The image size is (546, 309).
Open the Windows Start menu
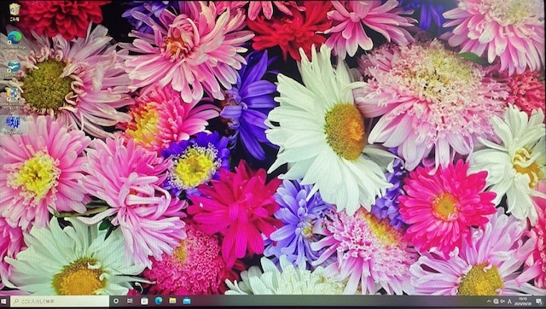click(x=4, y=301)
